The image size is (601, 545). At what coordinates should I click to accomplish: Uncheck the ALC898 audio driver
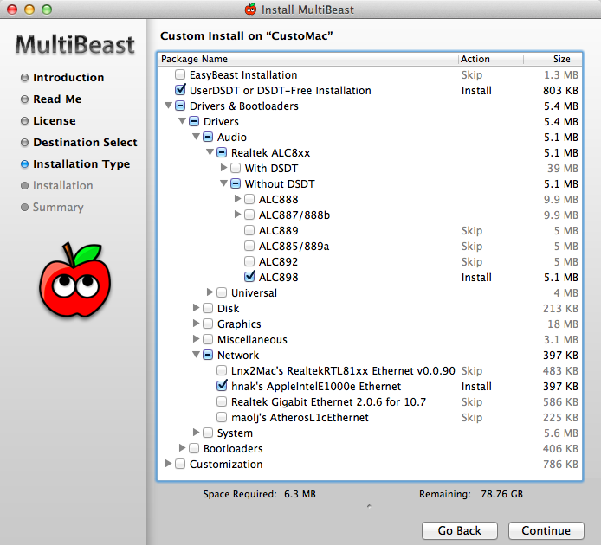[x=249, y=277]
